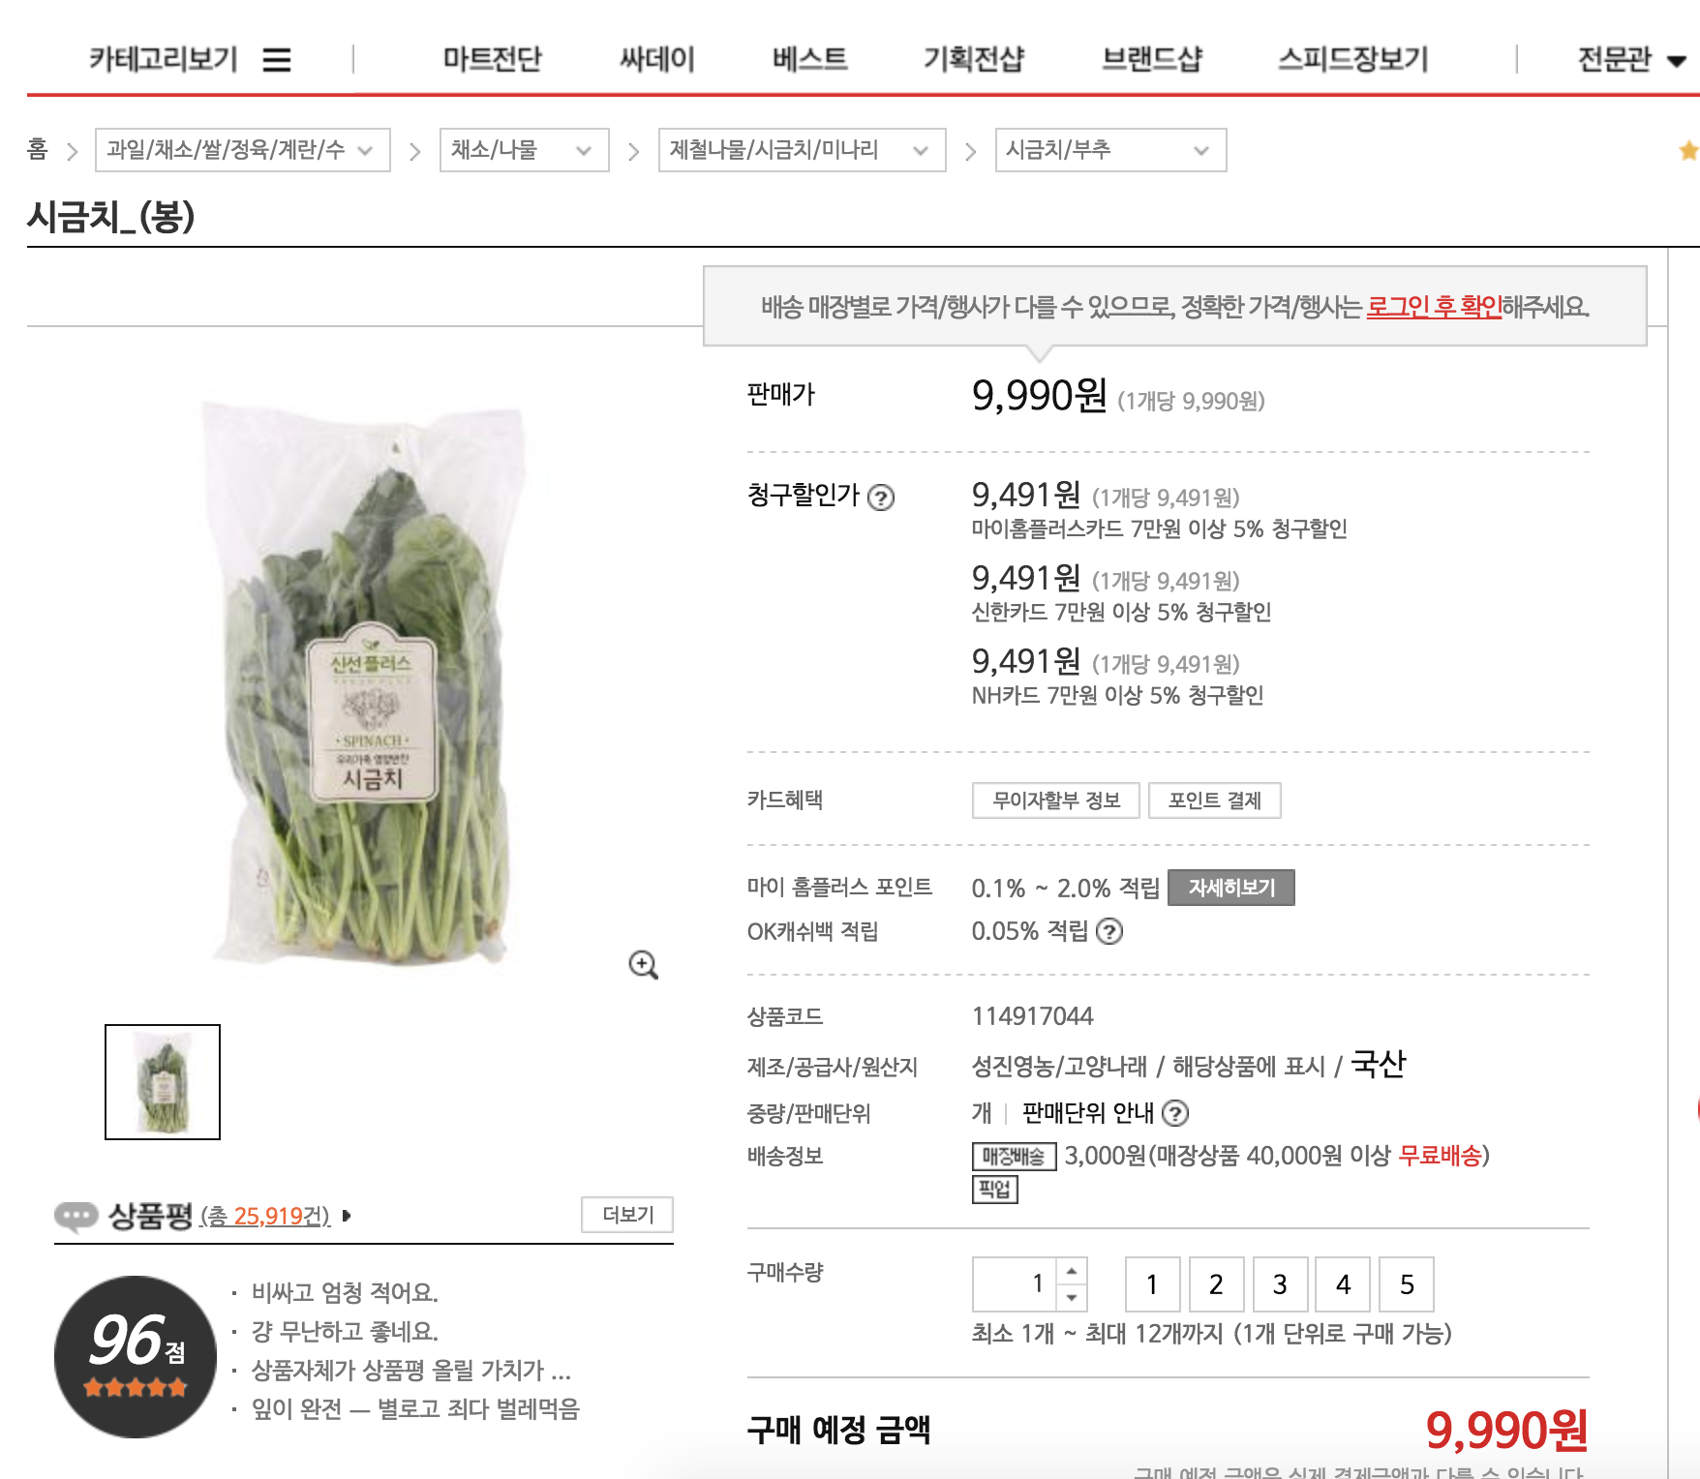
Task: Open the 채소/나물 breadcrumb dropdown
Action: [525, 150]
